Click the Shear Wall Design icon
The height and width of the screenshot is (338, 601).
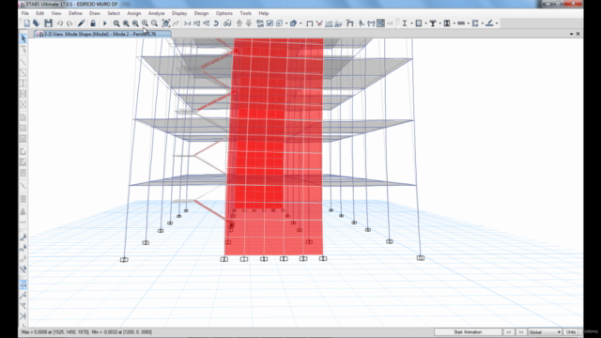click(x=475, y=23)
